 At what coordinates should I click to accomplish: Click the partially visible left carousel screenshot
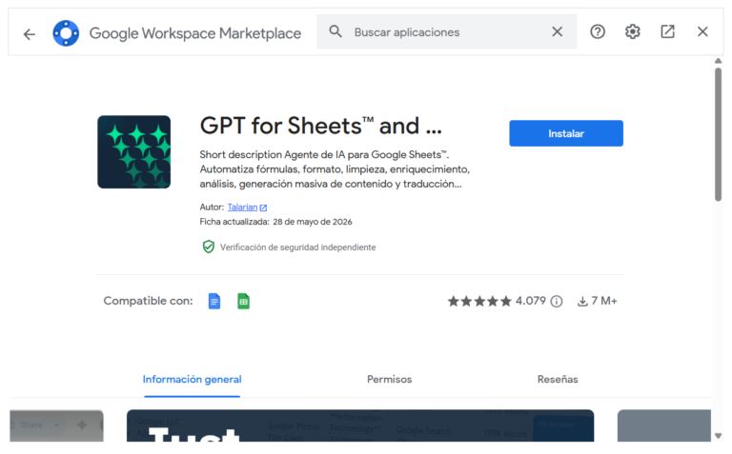click(x=56, y=425)
